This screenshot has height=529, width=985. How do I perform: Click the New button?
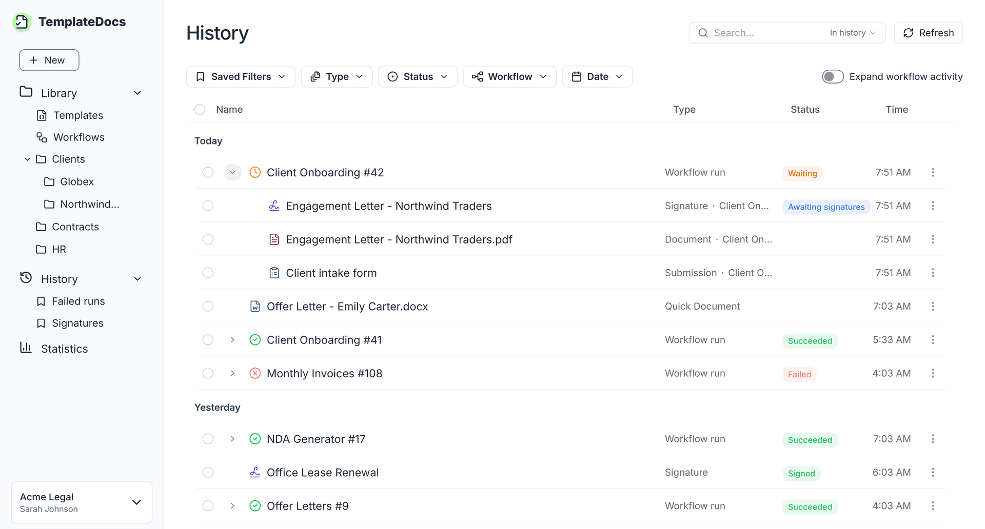click(x=49, y=60)
